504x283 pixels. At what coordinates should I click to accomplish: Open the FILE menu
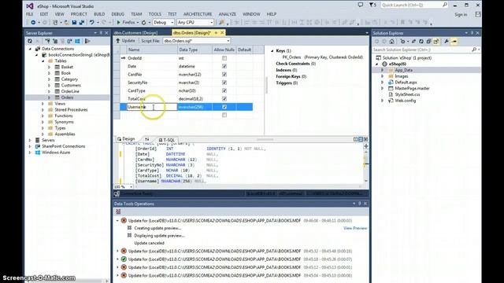pos(30,14)
